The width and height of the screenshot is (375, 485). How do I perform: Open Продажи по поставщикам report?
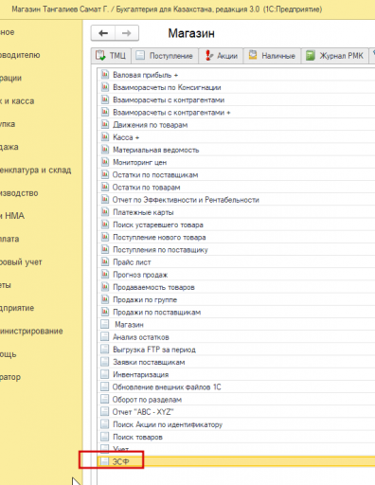pos(156,312)
